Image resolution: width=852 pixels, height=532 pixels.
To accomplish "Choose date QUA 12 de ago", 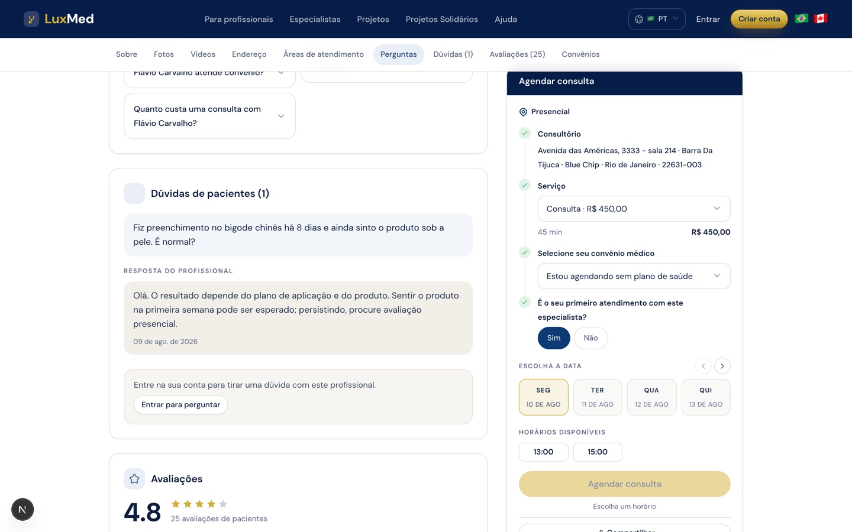I will tap(651, 397).
